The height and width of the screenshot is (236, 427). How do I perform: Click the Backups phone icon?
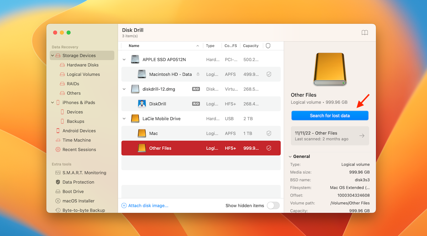(62, 121)
